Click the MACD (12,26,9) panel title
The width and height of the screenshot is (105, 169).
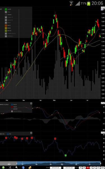click(4, 104)
